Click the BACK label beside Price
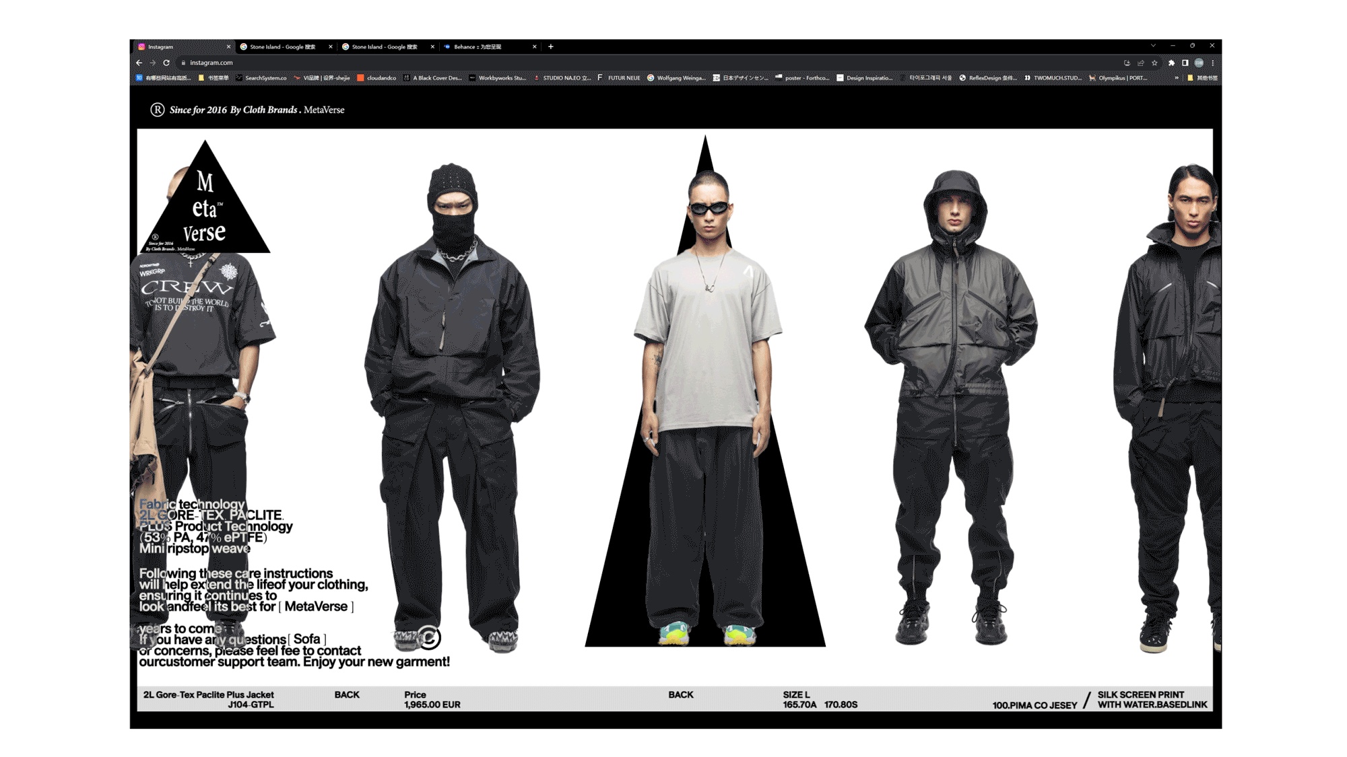 pos(347,694)
